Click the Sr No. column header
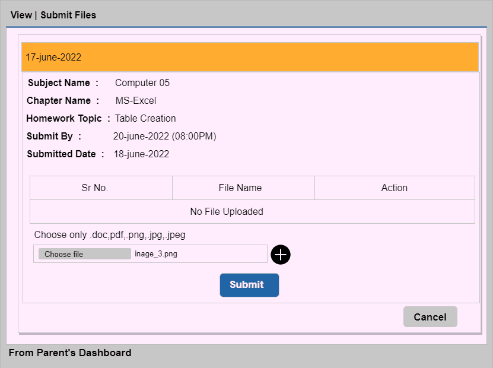The image size is (493, 368). [x=101, y=188]
